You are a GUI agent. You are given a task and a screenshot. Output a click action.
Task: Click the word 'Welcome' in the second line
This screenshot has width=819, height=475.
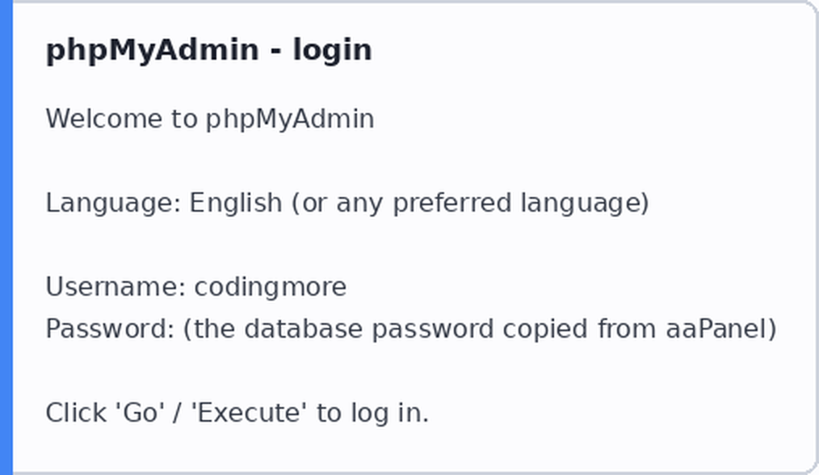coord(104,119)
